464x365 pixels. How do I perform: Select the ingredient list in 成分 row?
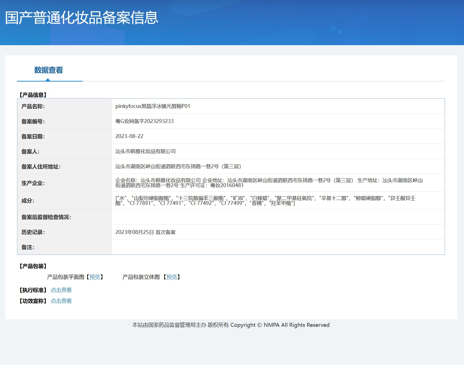[266, 200]
